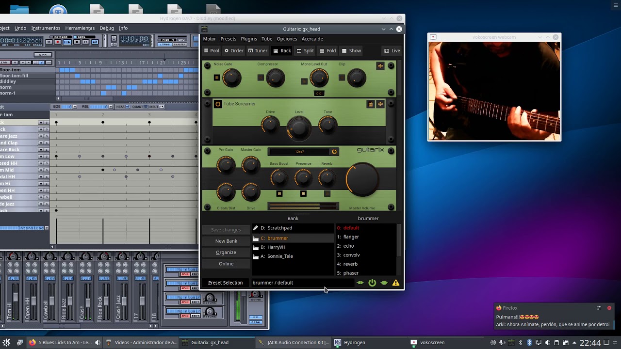Click the Tube Screamer Level knob
621x349 pixels.
click(x=299, y=128)
